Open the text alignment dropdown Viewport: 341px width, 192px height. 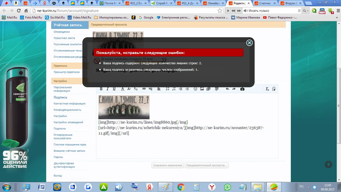(x=159, y=89)
